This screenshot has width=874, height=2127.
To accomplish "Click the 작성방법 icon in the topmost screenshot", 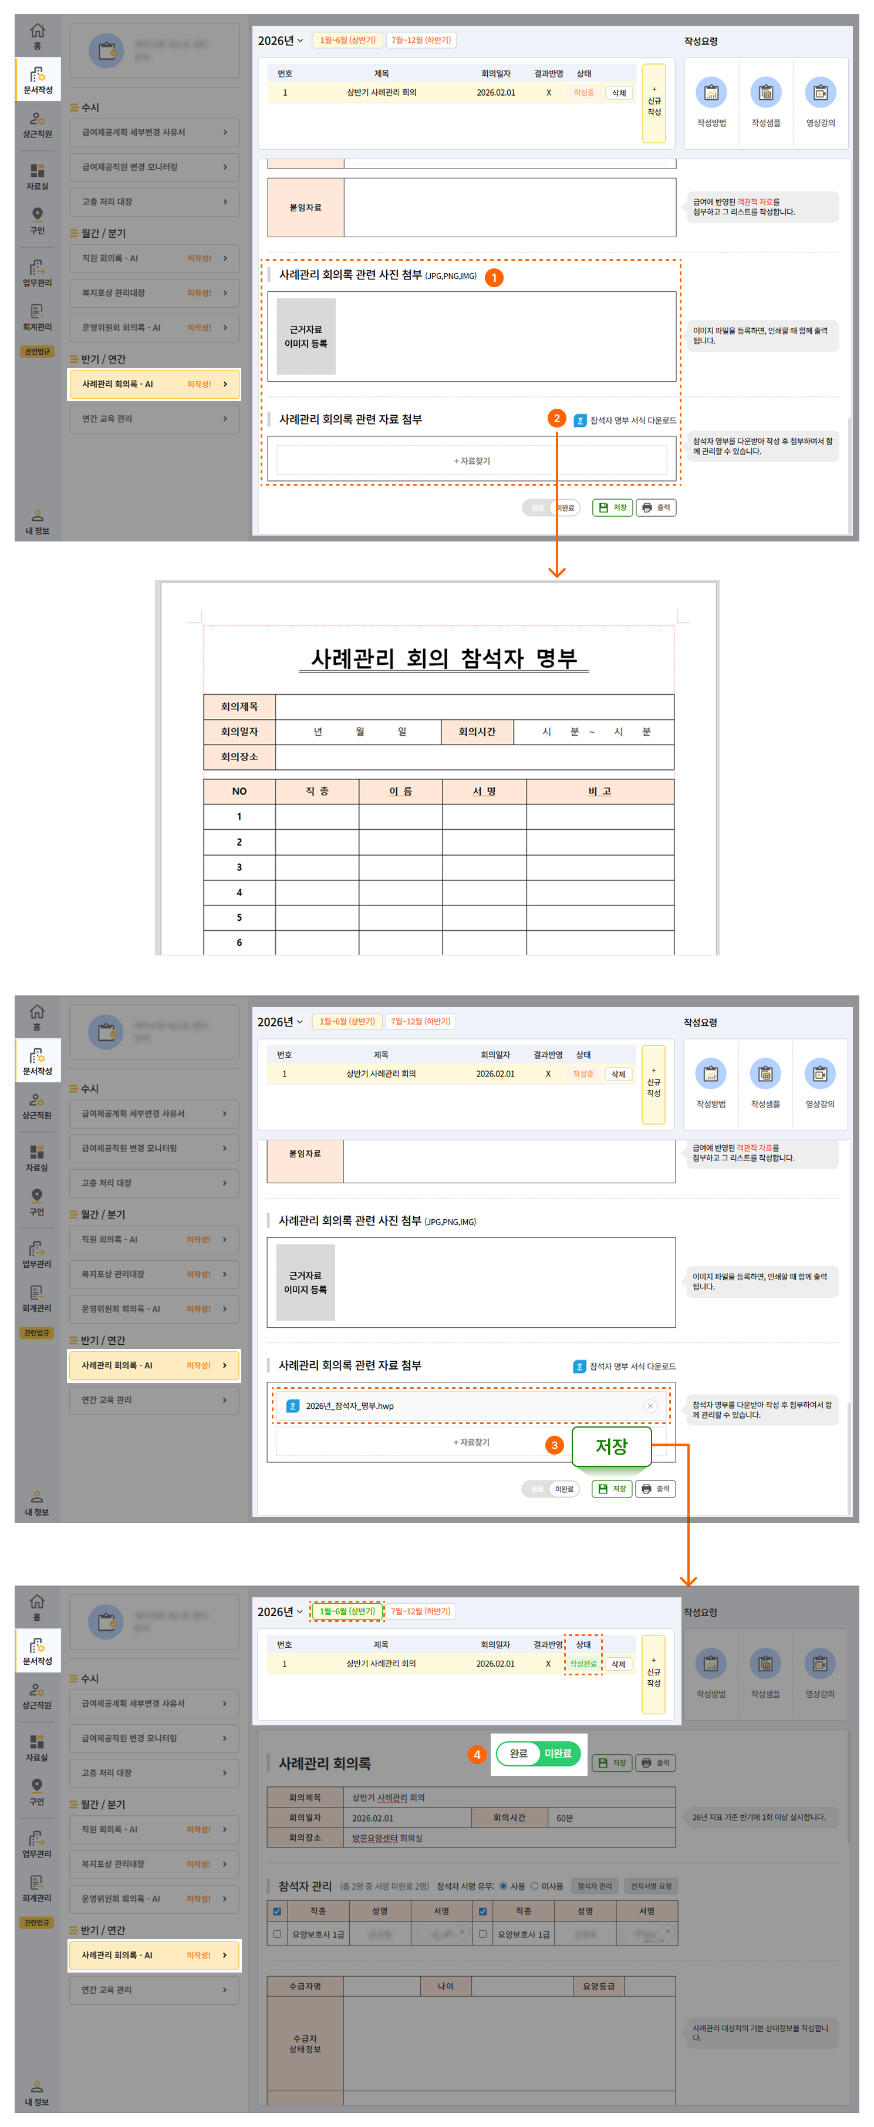I will pyautogui.click(x=711, y=93).
